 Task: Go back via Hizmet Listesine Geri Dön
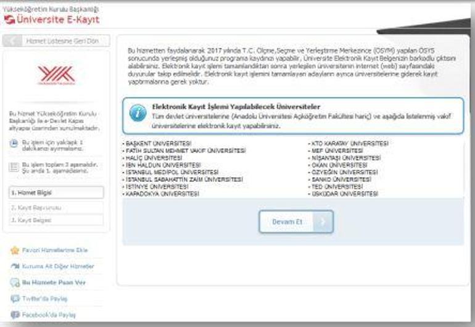(x=63, y=41)
